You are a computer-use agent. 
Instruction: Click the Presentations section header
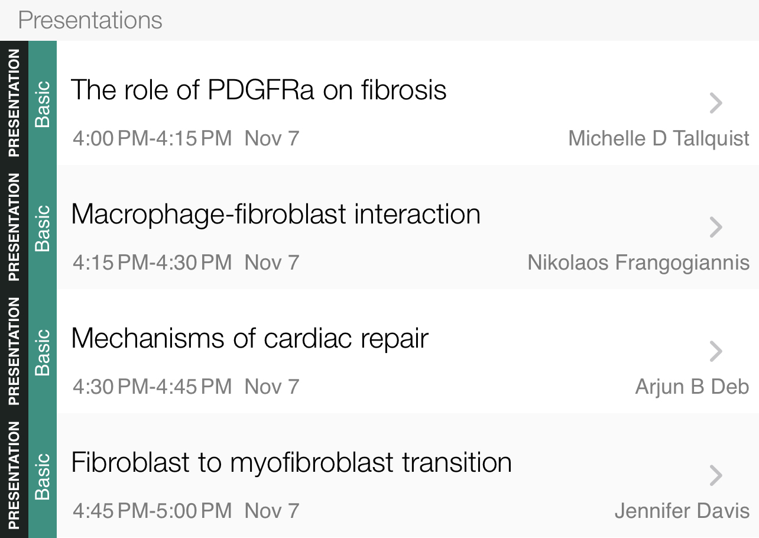click(90, 20)
